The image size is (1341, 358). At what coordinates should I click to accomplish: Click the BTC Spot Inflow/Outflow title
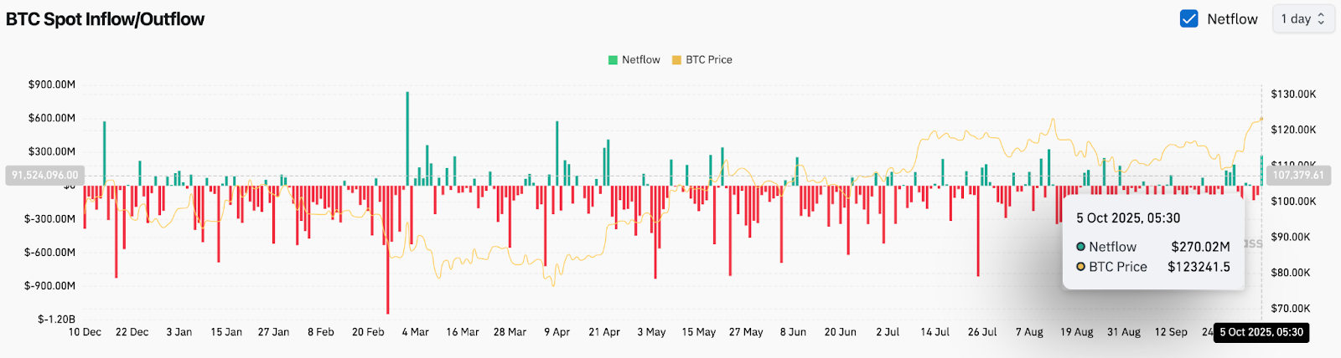click(105, 19)
